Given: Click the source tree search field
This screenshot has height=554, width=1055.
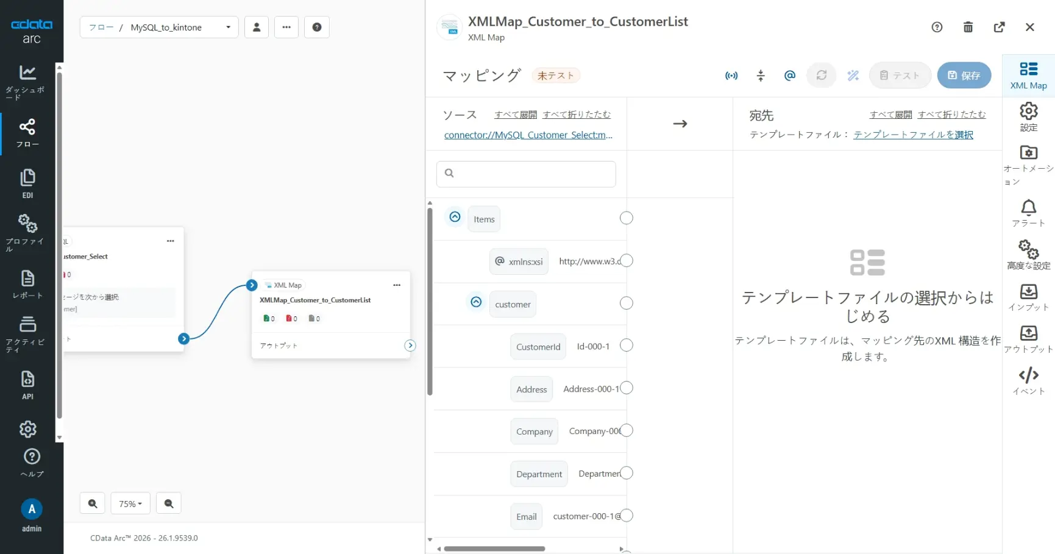Looking at the screenshot, I should (x=525, y=174).
